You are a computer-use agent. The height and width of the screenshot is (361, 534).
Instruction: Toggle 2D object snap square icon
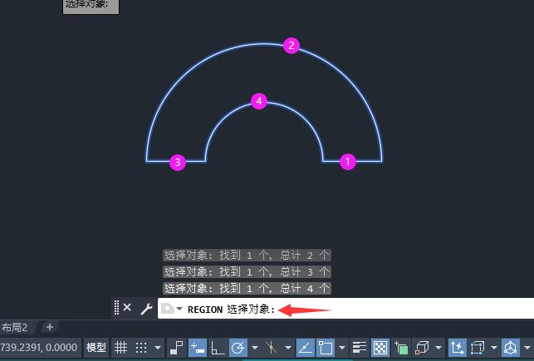(326, 348)
